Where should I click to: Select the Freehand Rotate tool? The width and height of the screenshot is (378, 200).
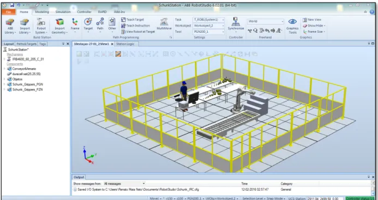255,31
